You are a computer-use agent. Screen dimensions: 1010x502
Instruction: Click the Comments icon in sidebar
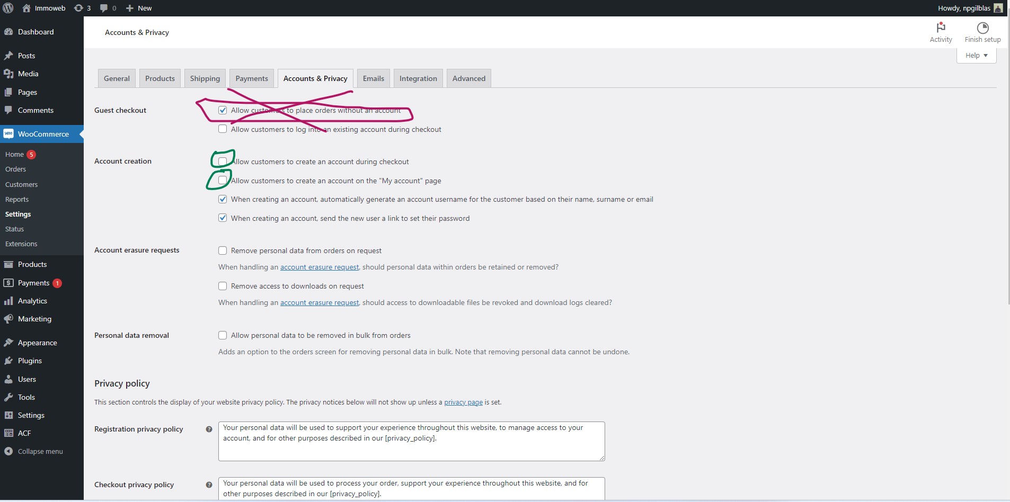(x=8, y=110)
